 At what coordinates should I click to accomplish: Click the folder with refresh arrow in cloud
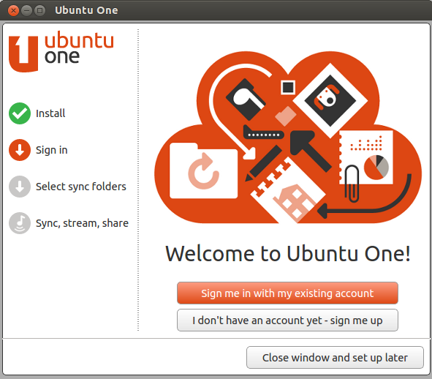click(204, 170)
